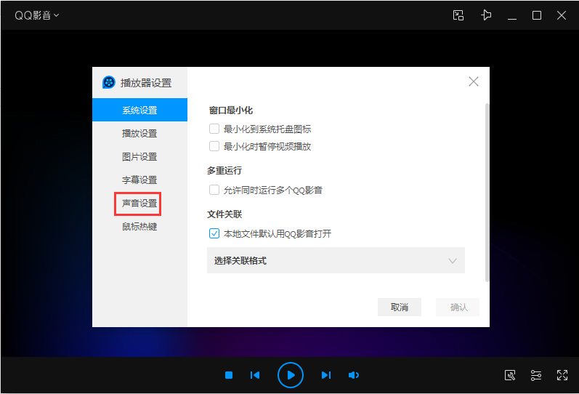Uncheck 本地文件默认用QQ影音打开
Viewport: 579px width, 394px height.
coord(214,233)
